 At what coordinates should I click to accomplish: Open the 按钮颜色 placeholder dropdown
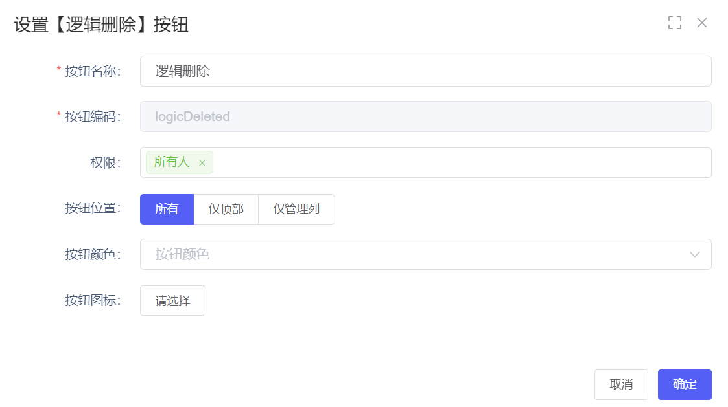pyautogui.click(x=415, y=254)
